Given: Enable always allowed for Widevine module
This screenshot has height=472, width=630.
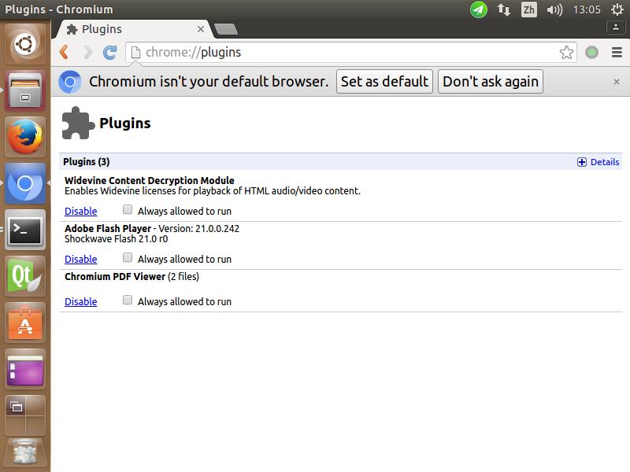Looking at the screenshot, I should click(128, 210).
